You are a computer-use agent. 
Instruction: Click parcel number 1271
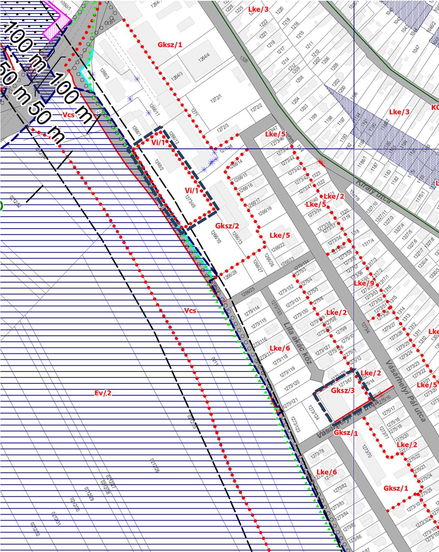195,113
